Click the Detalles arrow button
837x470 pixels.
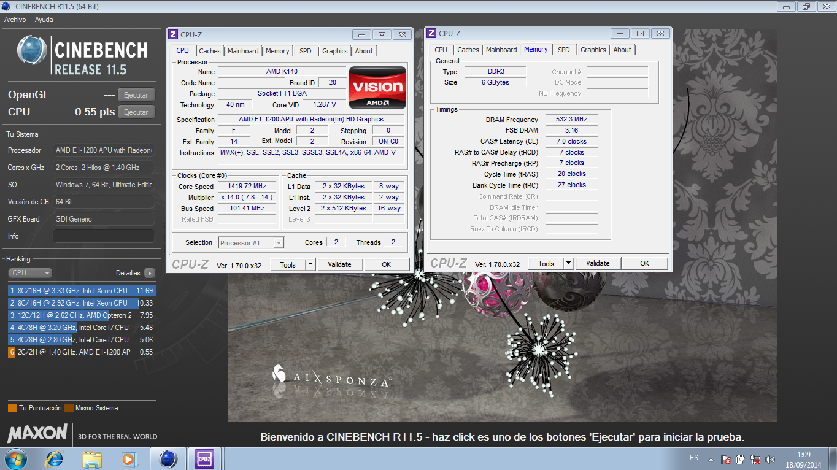tap(150, 273)
